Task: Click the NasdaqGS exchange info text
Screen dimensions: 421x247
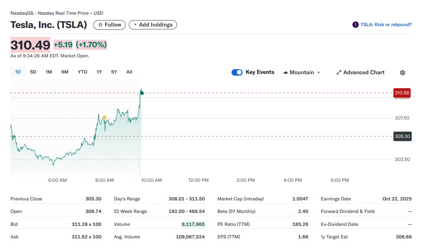Action: click(x=57, y=13)
